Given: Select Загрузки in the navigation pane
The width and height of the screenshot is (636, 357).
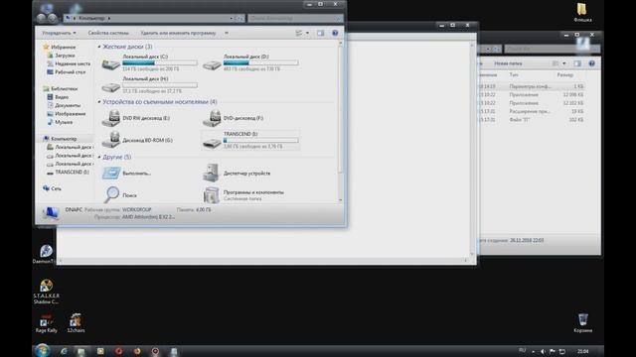Looking at the screenshot, I should [62, 56].
